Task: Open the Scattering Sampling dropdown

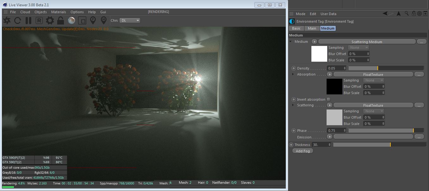Action: coord(374,111)
